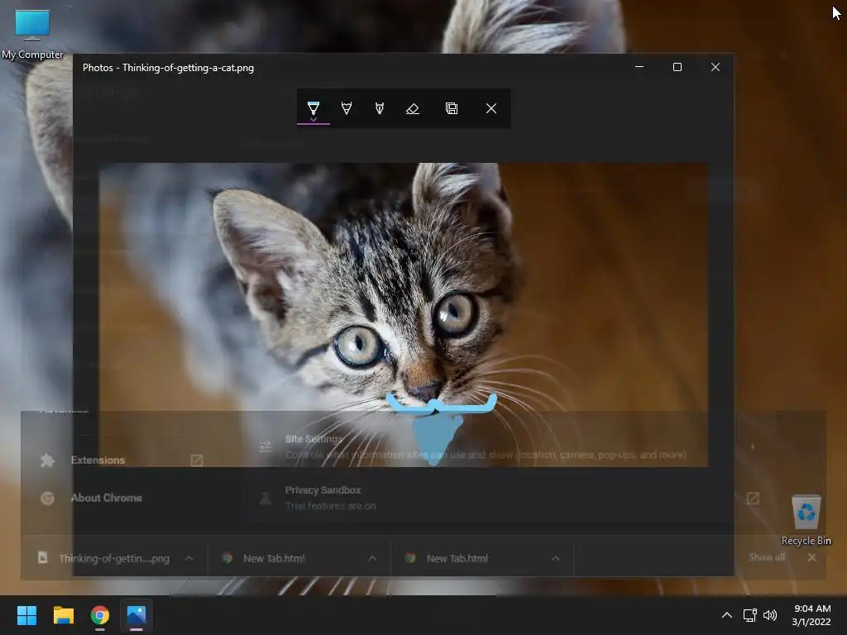847x635 pixels.
Task: Select the My Computer desktop icon
Action: click(x=32, y=34)
